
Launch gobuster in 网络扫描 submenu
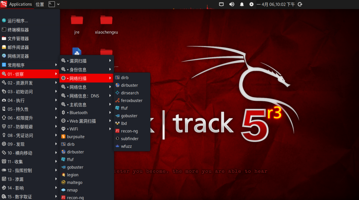click(x=132, y=116)
